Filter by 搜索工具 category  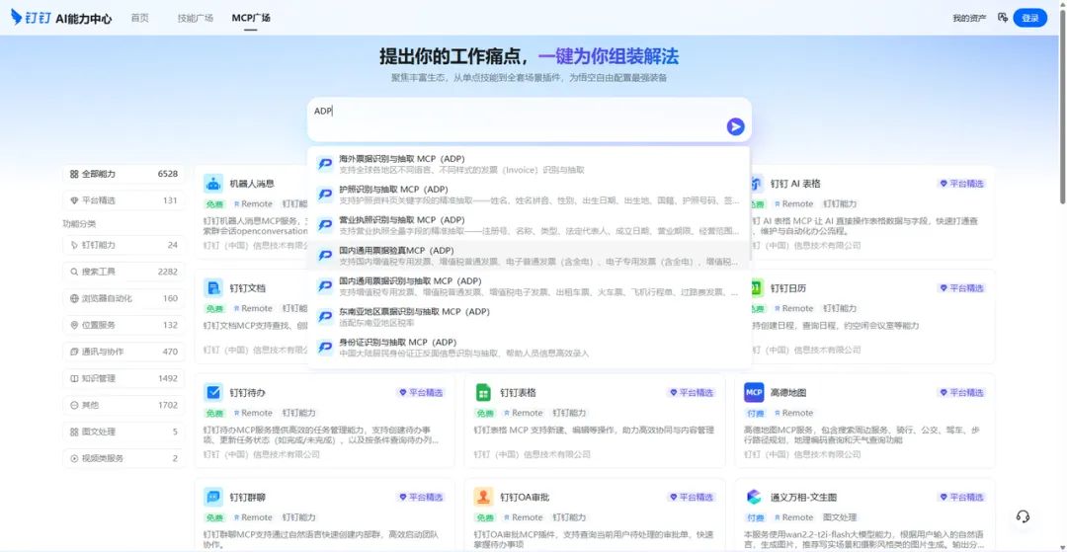tap(123, 272)
